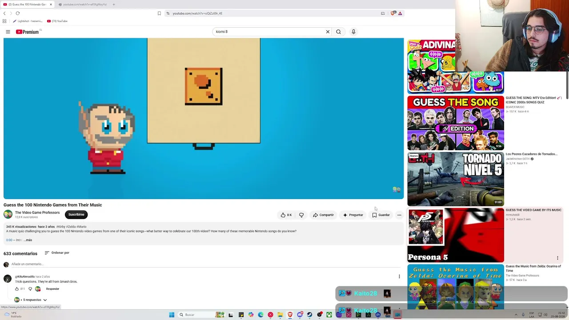Viewport: 569px width, 320px height.
Task: Dislike KillaAhmadilla's comment
Action: click(30, 289)
